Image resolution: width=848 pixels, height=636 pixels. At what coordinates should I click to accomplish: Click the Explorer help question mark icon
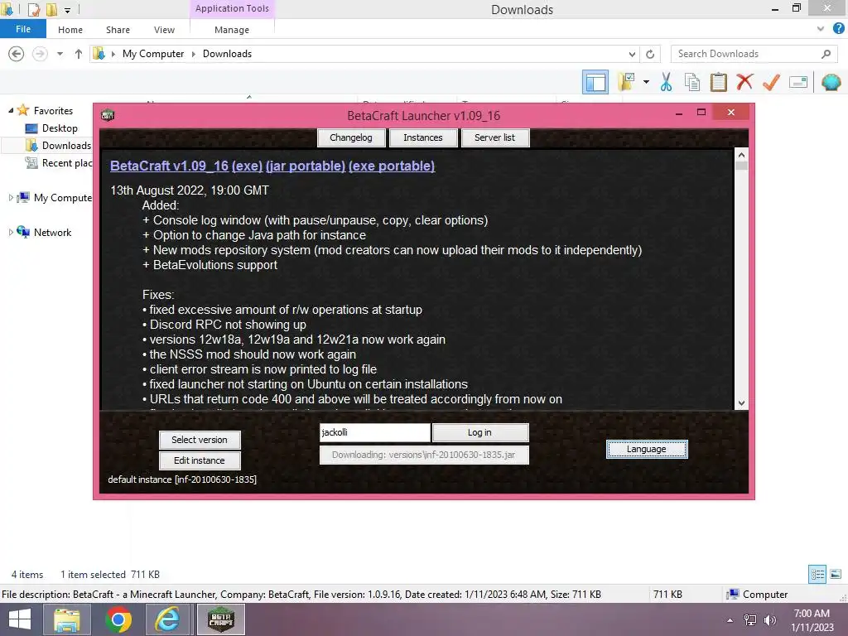(838, 29)
